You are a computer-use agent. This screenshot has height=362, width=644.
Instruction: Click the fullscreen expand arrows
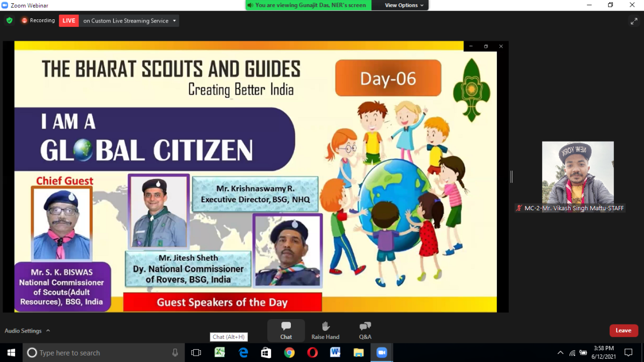(x=634, y=22)
